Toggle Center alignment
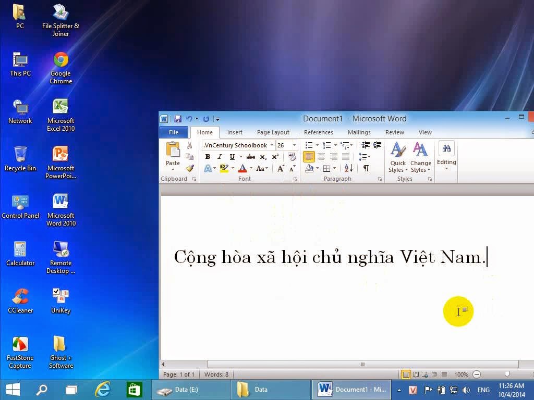534x400 pixels. coord(321,157)
